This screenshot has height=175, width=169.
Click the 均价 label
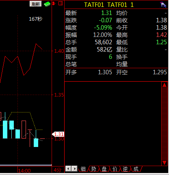click(122, 13)
